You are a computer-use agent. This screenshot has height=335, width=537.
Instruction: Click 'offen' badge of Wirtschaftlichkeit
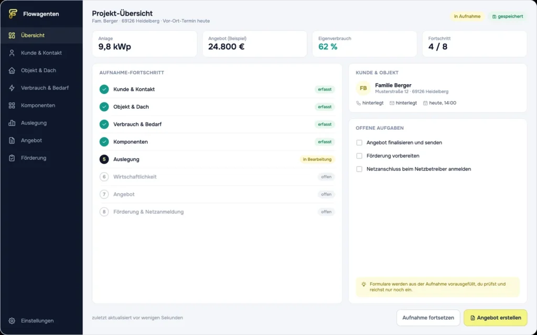pos(326,177)
